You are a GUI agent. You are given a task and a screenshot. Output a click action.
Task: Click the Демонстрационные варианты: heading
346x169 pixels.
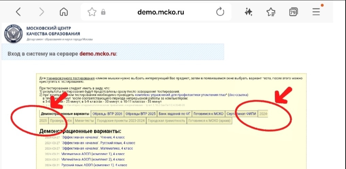coord(80,131)
